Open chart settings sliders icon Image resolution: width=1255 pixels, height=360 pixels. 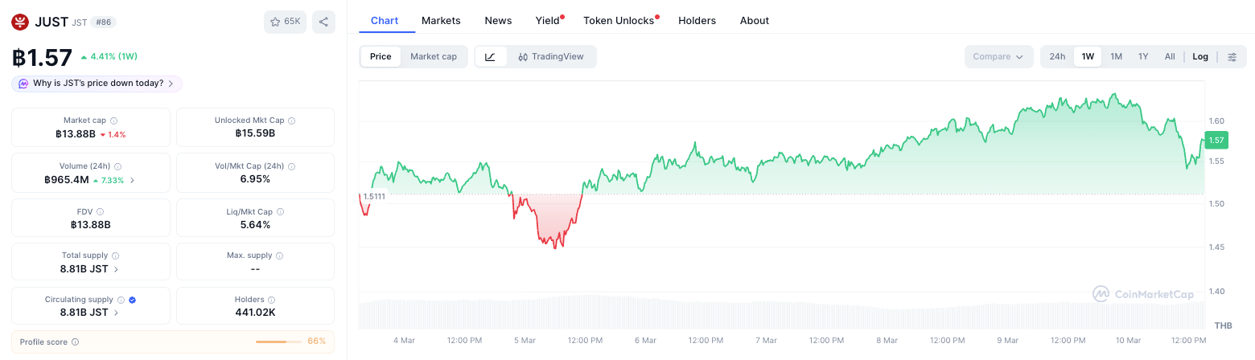[x=1232, y=56]
